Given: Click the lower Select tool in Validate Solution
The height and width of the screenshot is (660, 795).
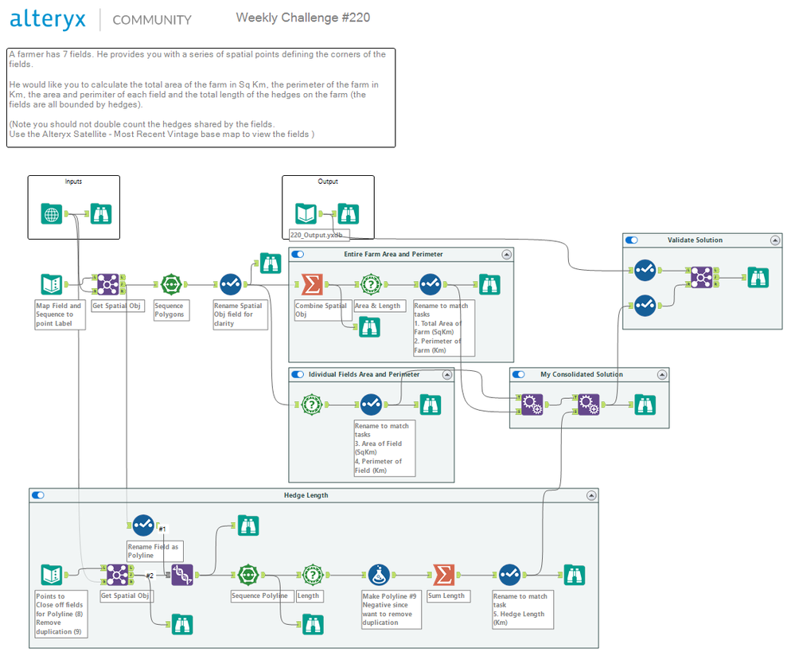Looking at the screenshot, I should click(x=645, y=306).
